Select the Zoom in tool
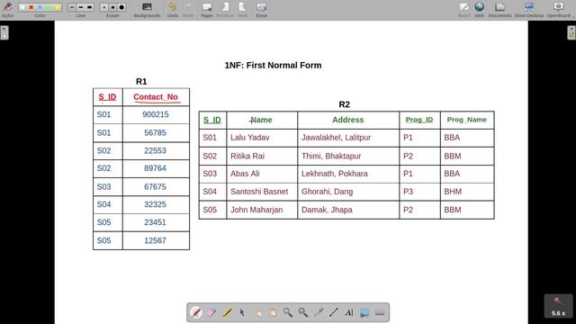The height and width of the screenshot is (324, 576). 288,312
